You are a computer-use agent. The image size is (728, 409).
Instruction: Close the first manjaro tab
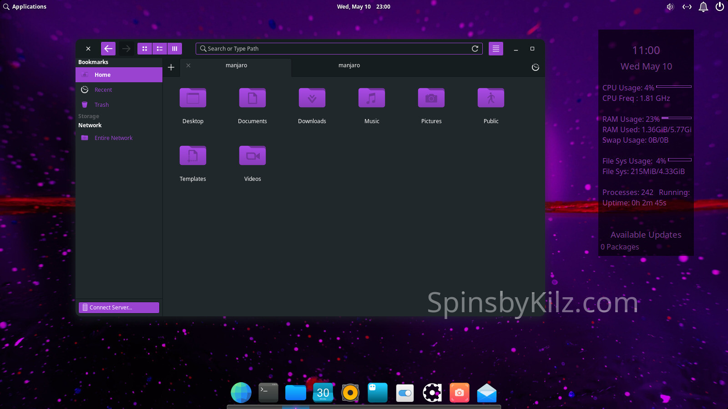click(x=188, y=65)
